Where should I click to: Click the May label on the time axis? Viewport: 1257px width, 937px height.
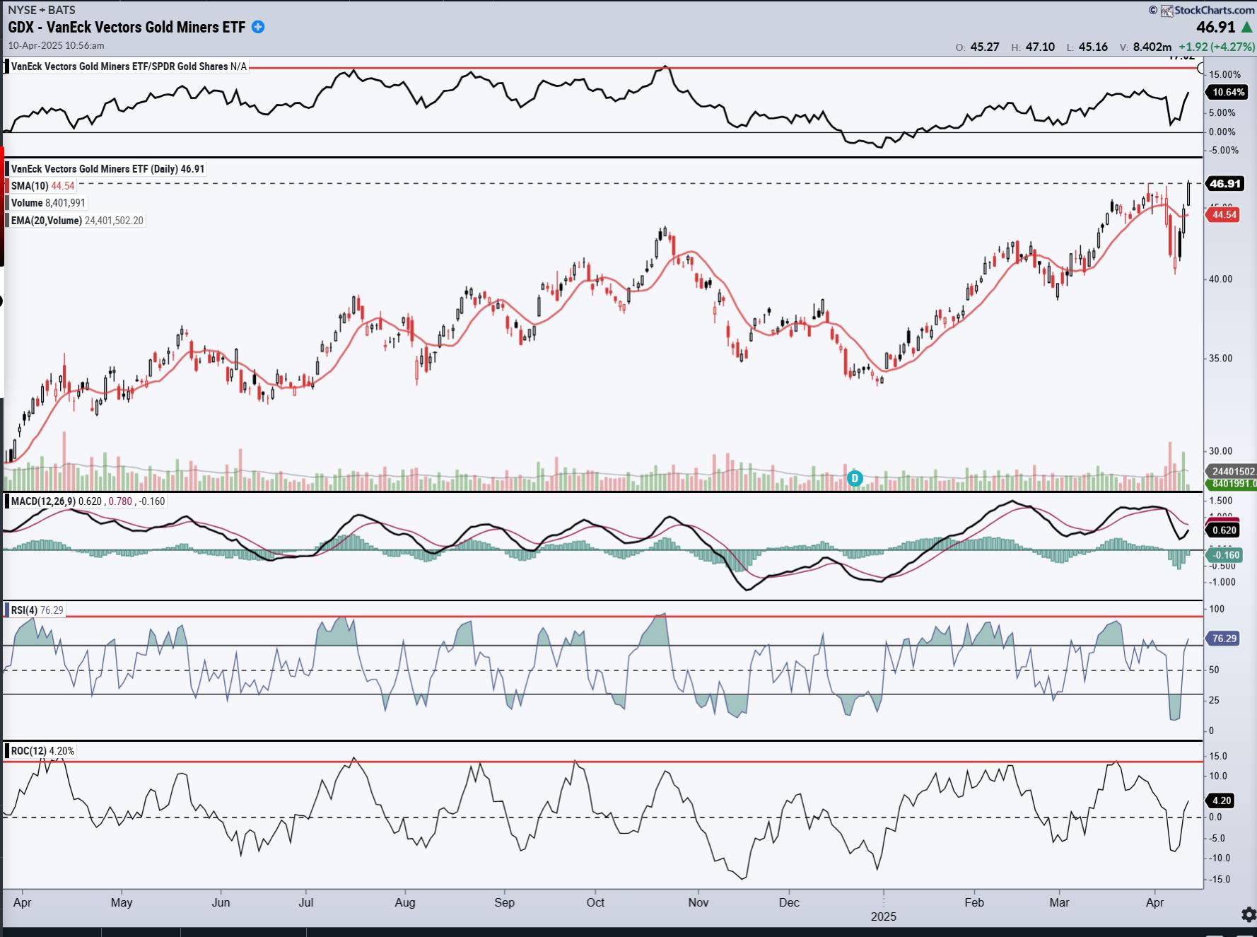pos(122,902)
